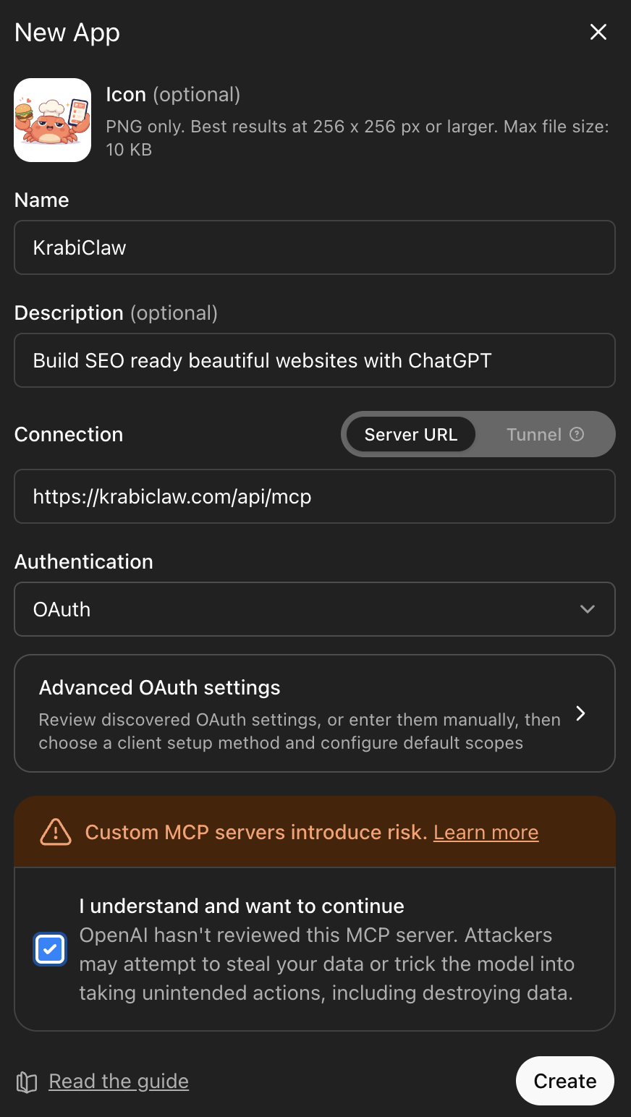Click the book icon near Read the guide
Viewport: 631px width, 1117px height.
click(x=27, y=1082)
